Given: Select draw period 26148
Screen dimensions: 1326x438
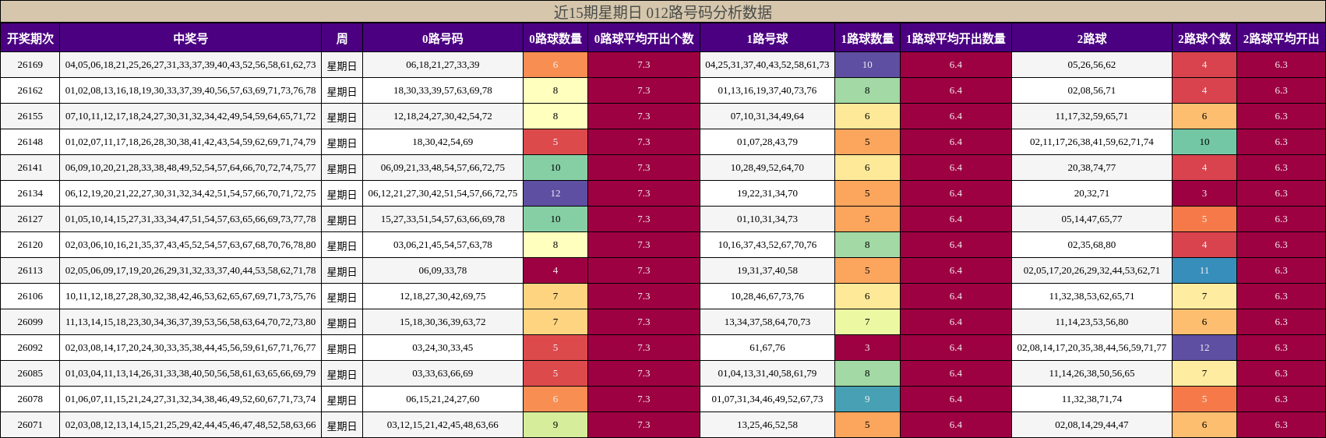Looking at the screenshot, I should tap(30, 142).
